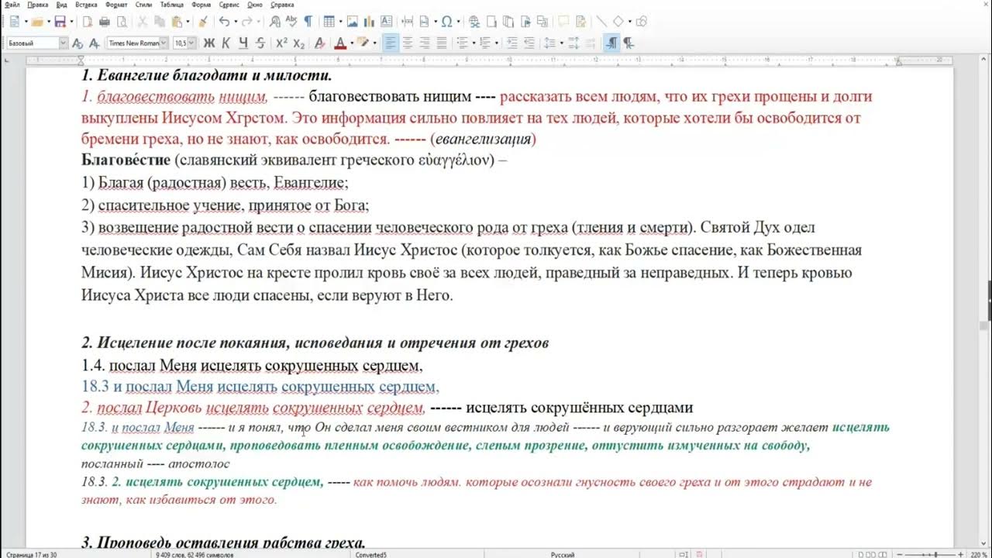Viewport: 992px width, 558px height.
Task: Click the Insert Page Break icon
Action: pos(408,22)
